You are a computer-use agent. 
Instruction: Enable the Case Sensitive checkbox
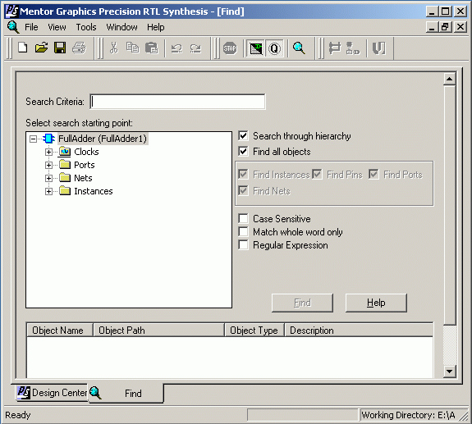pos(243,219)
